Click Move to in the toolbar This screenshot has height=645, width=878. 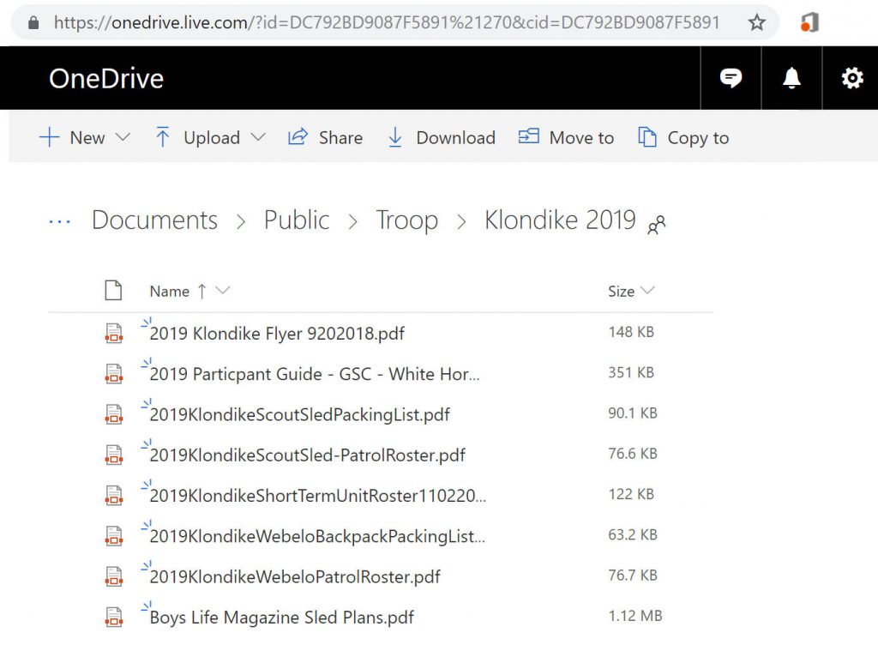[566, 137]
